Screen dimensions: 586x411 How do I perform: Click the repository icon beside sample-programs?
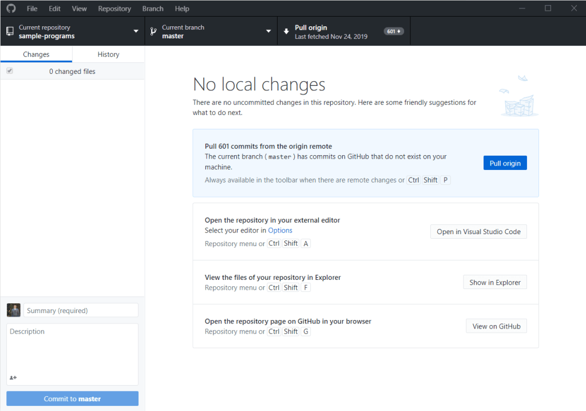(10, 31)
